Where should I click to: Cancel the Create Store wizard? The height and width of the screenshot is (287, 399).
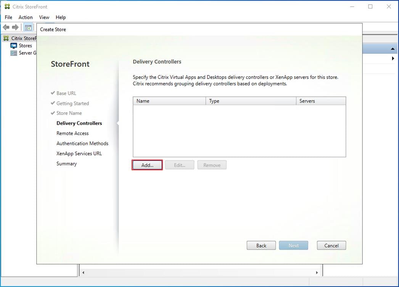(x=331, y=245)
